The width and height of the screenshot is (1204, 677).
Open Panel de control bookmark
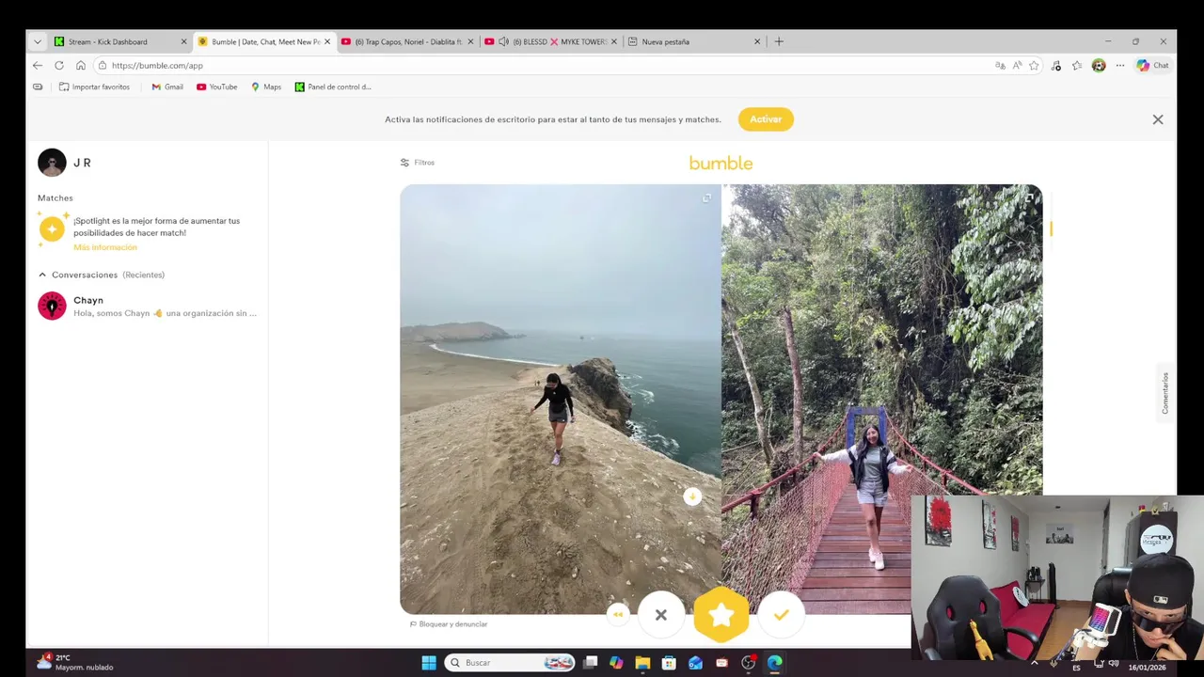click(x=333, y=87)
